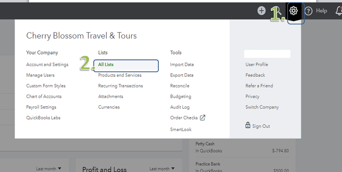Open Manage Users

pyautogui.click(x=40, y=75)
